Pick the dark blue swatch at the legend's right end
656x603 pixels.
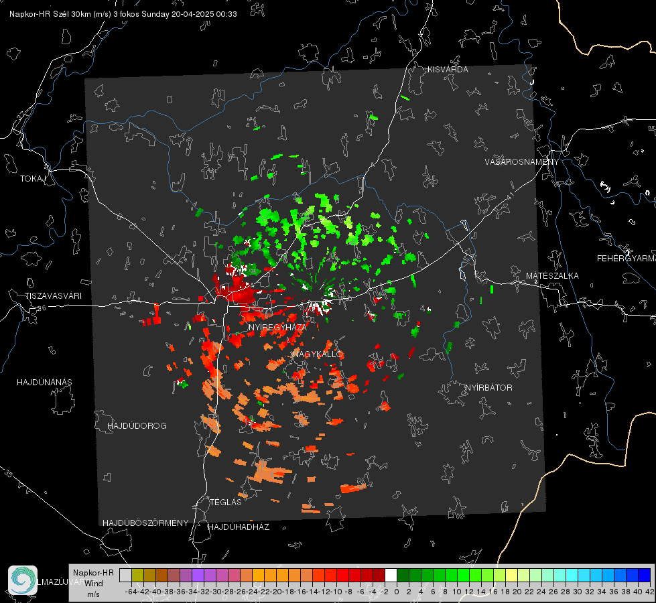(645, 575)
